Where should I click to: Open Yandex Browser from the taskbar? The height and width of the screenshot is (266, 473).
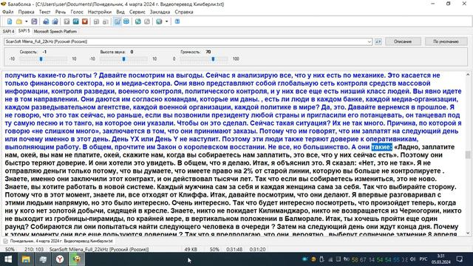click(60, 259)
